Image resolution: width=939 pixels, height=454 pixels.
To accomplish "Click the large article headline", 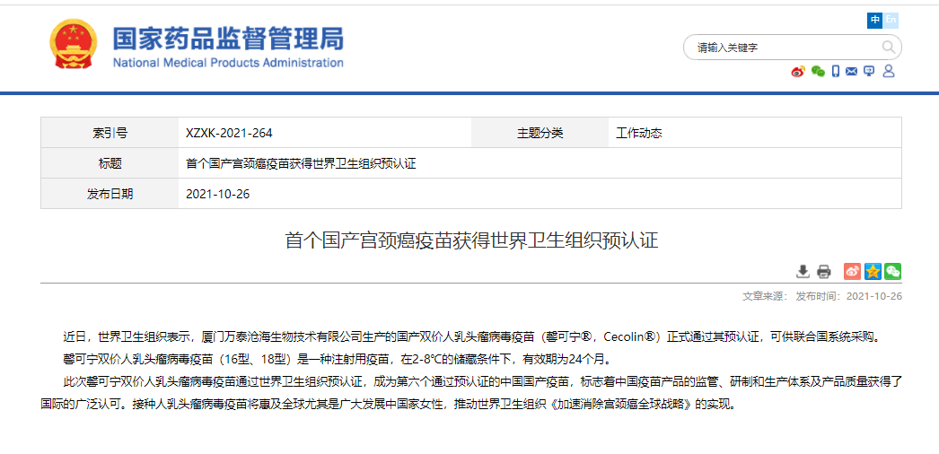I will [x=471, y=241].
